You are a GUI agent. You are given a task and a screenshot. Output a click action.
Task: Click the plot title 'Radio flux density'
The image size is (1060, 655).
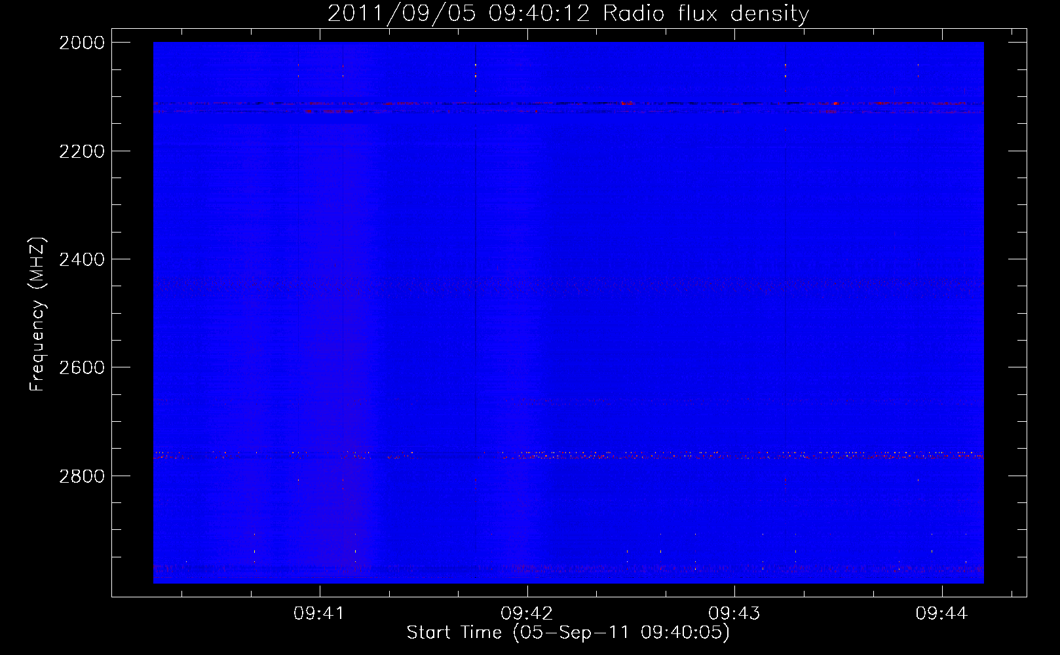(706, 13)
